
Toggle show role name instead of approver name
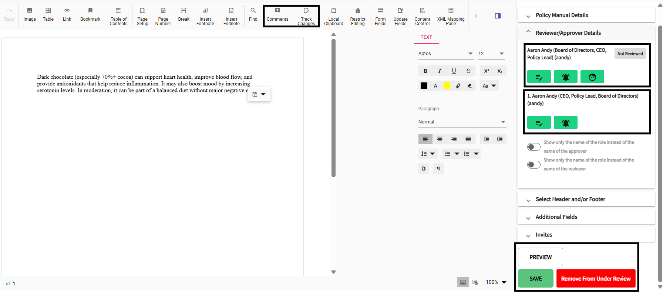click(534, 147)
